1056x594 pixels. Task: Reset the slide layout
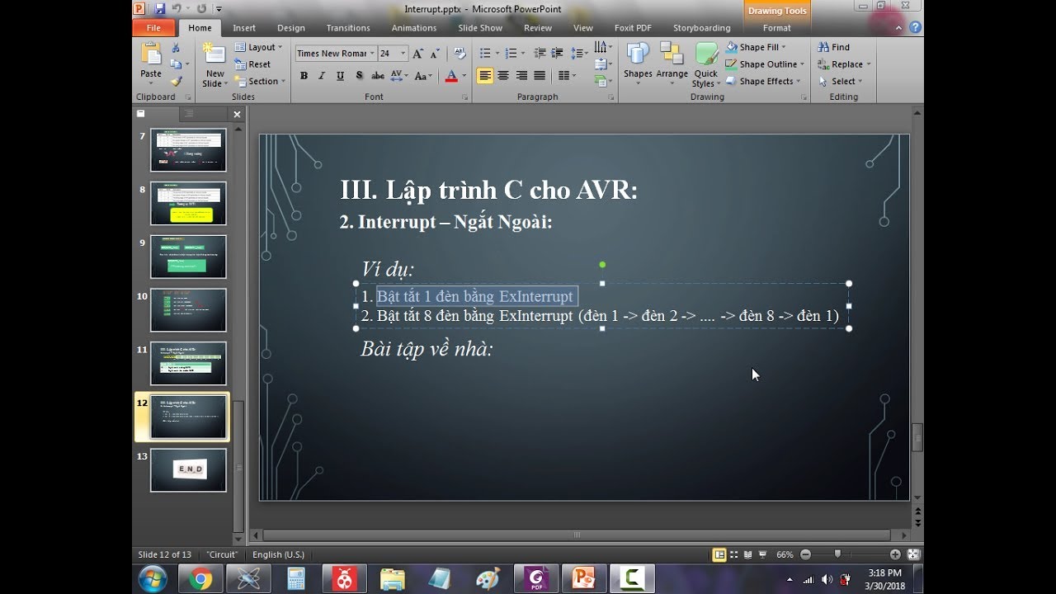tap(253, 64)
